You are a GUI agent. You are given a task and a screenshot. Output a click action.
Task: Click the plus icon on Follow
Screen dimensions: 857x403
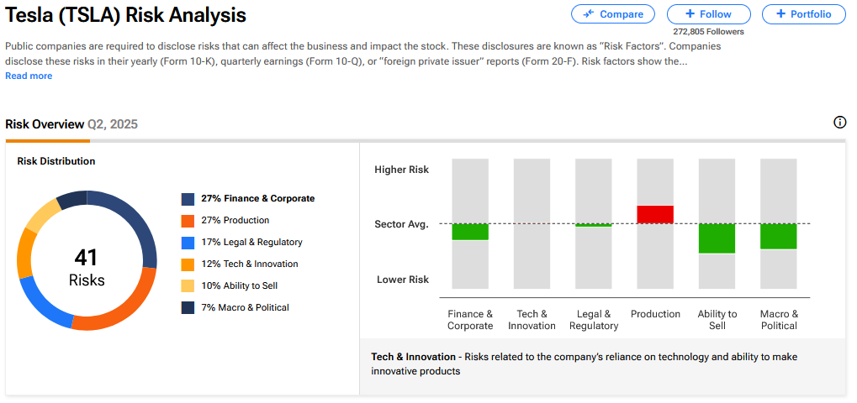pyautogui.click(x=690, y=14)
